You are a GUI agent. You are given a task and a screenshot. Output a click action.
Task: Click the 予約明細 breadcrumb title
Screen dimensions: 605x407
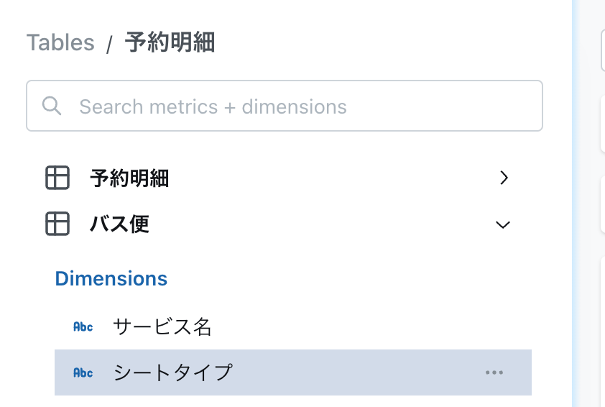pyautogui.click(x=170, y=42)
